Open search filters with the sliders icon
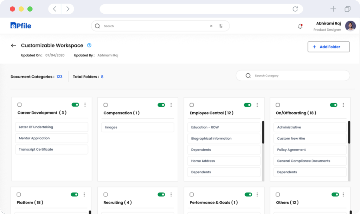The height and width of the screenshot is (214, 360). pos(221,26)
